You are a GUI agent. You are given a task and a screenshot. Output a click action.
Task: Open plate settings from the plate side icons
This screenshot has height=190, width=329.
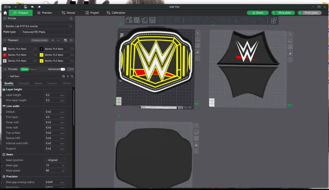coord(198,58)
